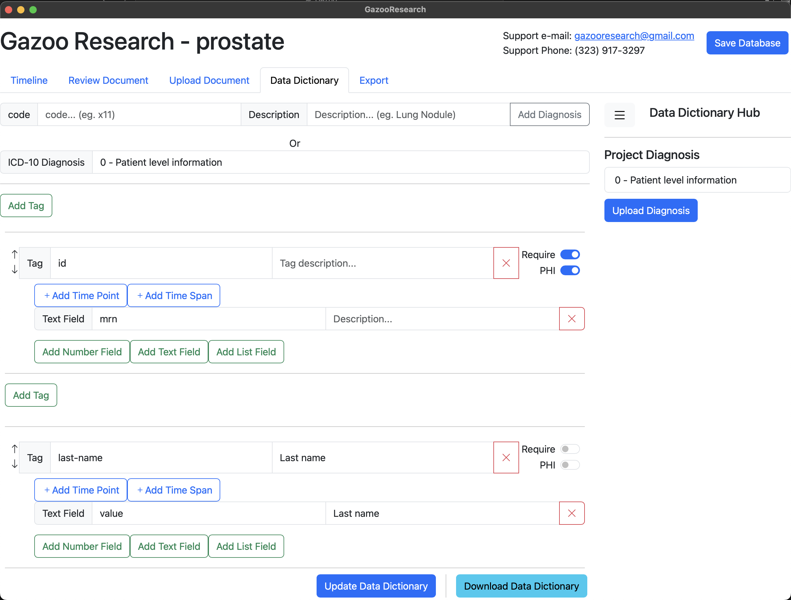This screenshot has width=791, height=600.
Task: Move the last-name tag down
Action: (x=14, y=464)
